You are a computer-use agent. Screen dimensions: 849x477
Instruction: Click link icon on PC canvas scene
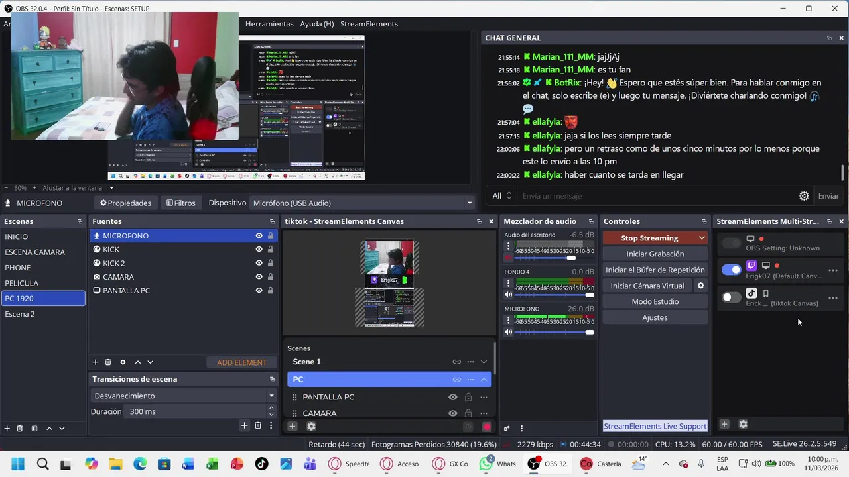click(x=457, y=380)
